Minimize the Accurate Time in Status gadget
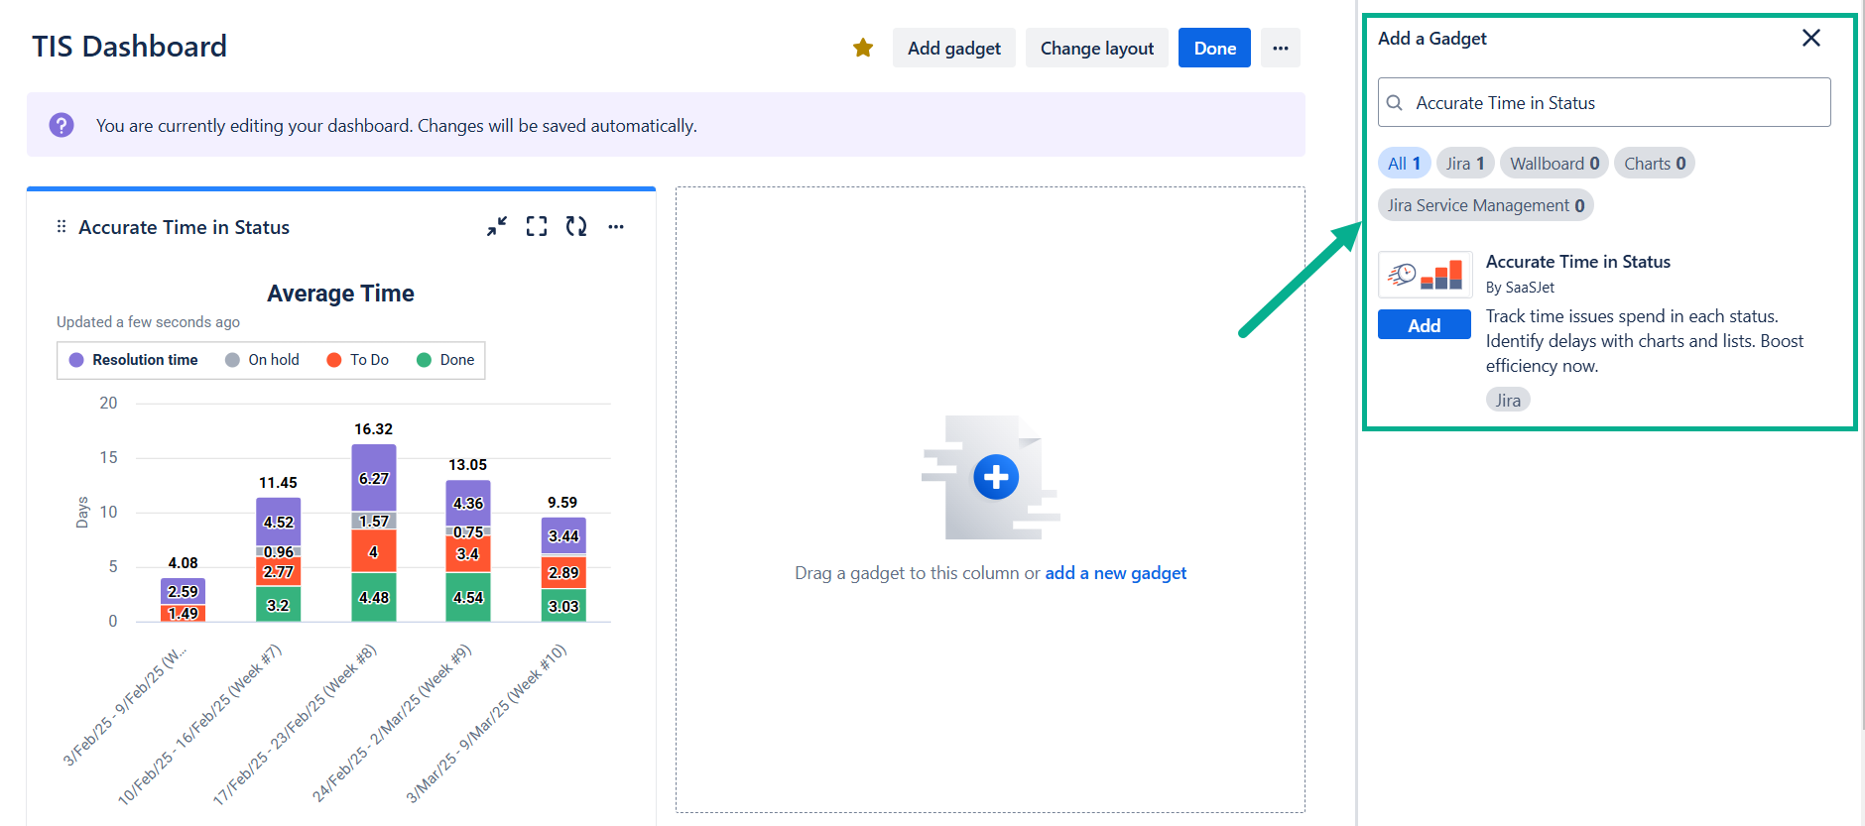Viewport: 1865px width, 826px height. pyautogui.click(x=497, y=227)
